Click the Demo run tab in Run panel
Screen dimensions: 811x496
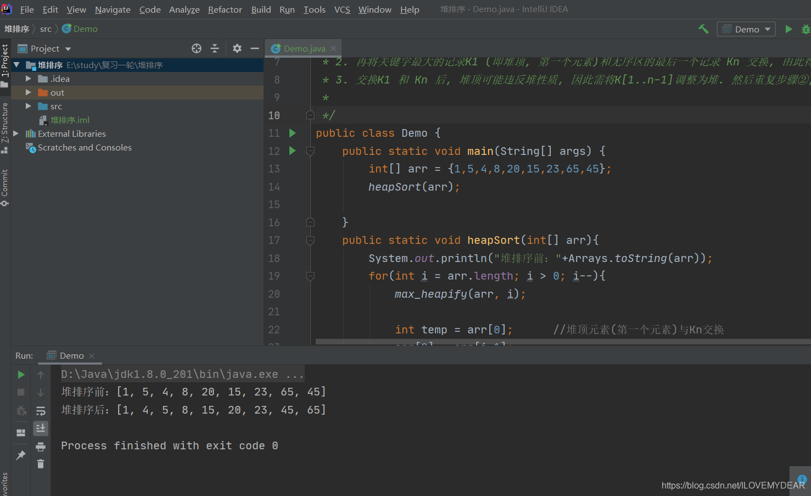click(71, 355)
